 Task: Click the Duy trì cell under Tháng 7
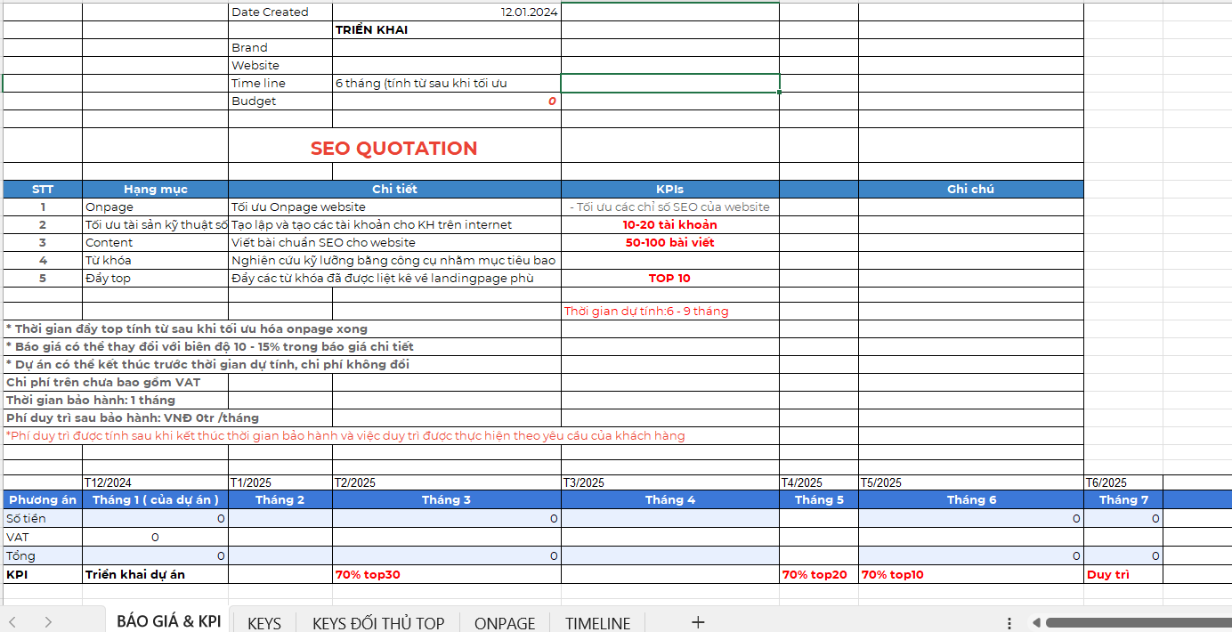[x=1123, y=574]
